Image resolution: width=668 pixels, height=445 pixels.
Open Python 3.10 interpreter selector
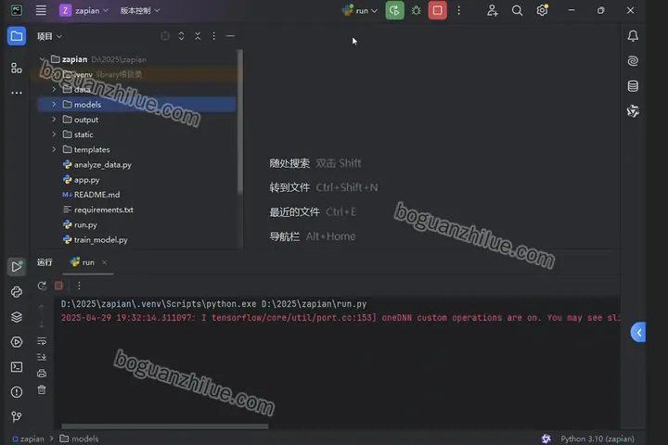(597, 439)
